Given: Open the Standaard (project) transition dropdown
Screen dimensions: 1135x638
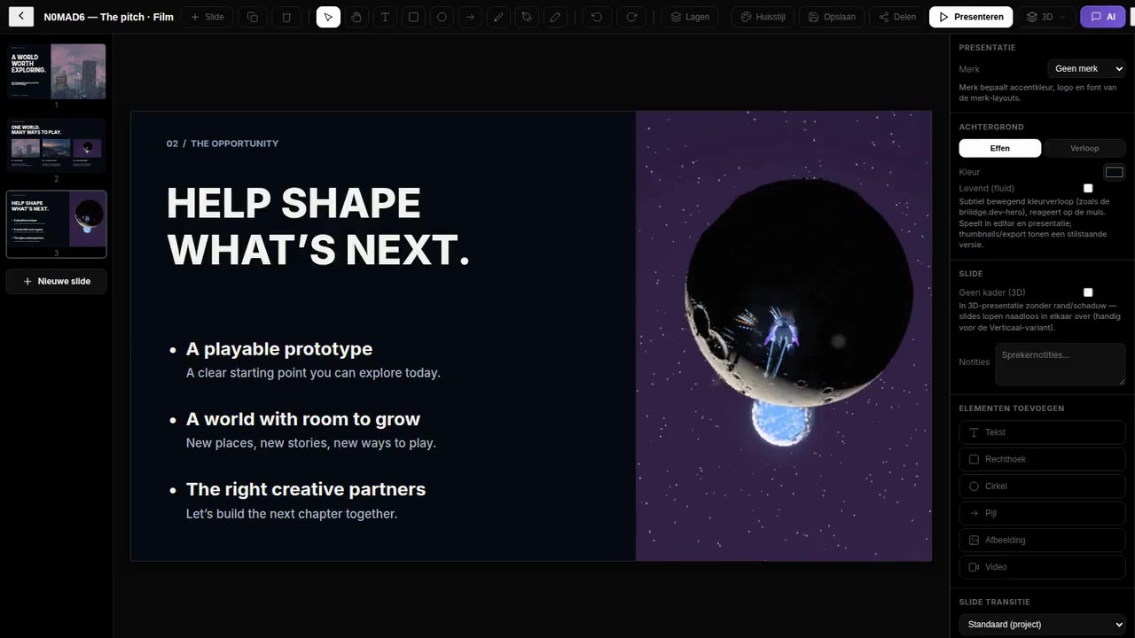Looking at the screenshot, I should [x=1042, y=625].
